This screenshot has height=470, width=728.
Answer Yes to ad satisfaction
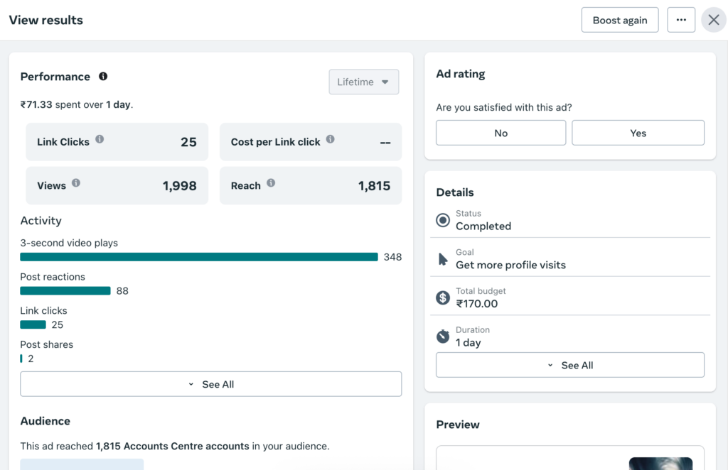(x=638, y=133)
